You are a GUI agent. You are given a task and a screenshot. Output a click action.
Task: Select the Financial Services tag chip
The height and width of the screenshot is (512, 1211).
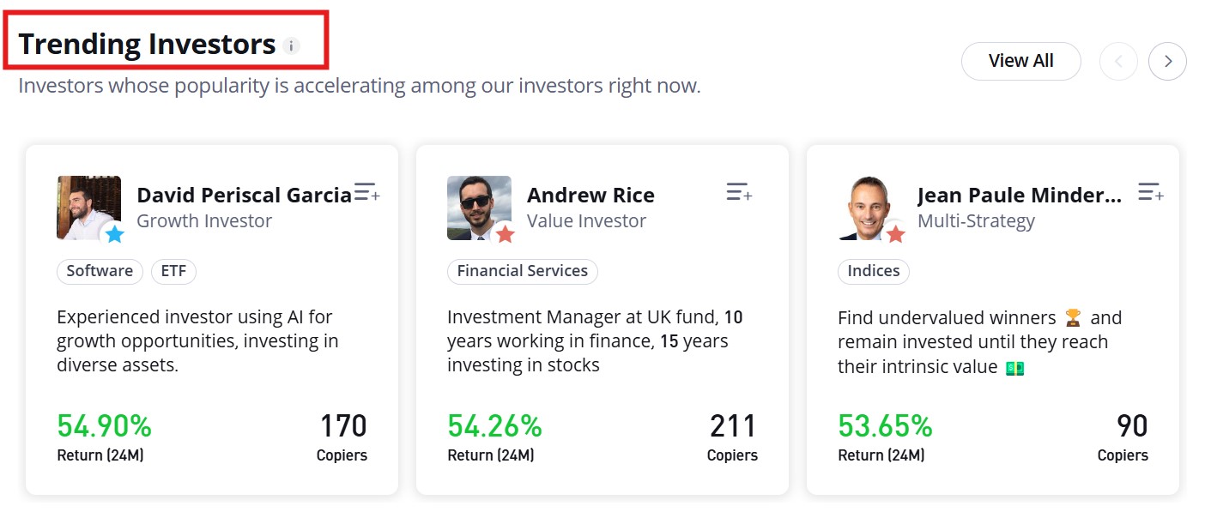click(522, 271)
